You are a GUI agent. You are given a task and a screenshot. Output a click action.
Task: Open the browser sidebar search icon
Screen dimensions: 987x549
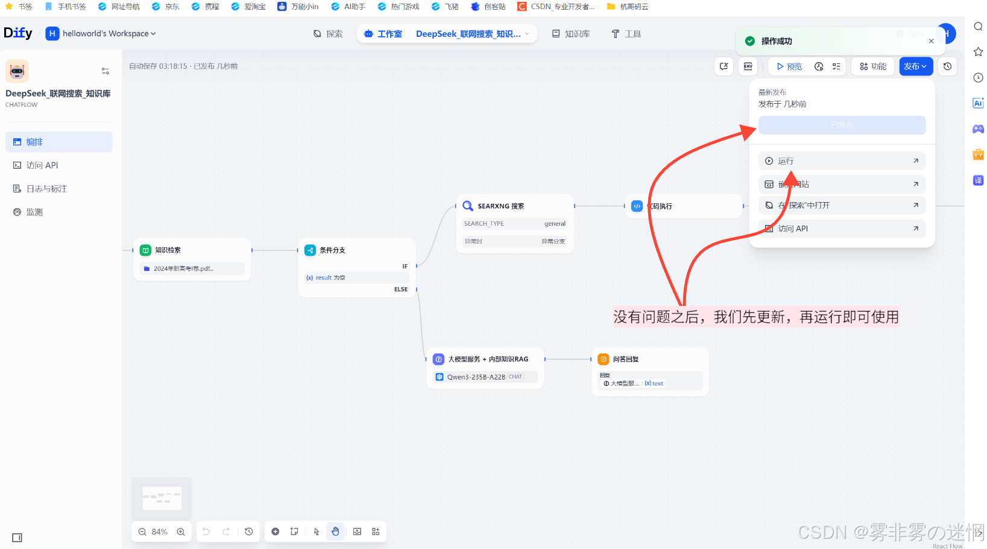(x=978, y=27)
